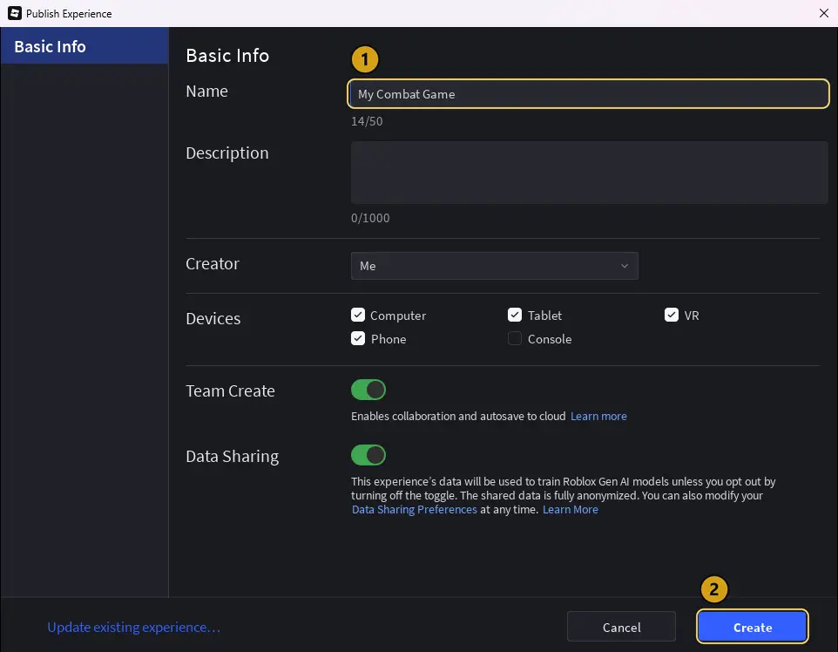The width and height of the screenshot is (838, 652).
Task: Open Learn more link for Team Create
Action: (598, 416)
